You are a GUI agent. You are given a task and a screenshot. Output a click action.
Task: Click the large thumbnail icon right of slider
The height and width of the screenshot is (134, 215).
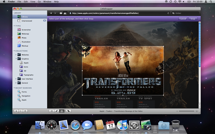(x=197, y=111)
